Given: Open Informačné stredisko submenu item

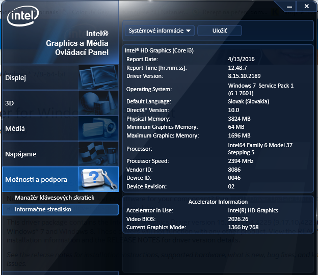Looking at the screenshot, I should (x=61, y=209).
